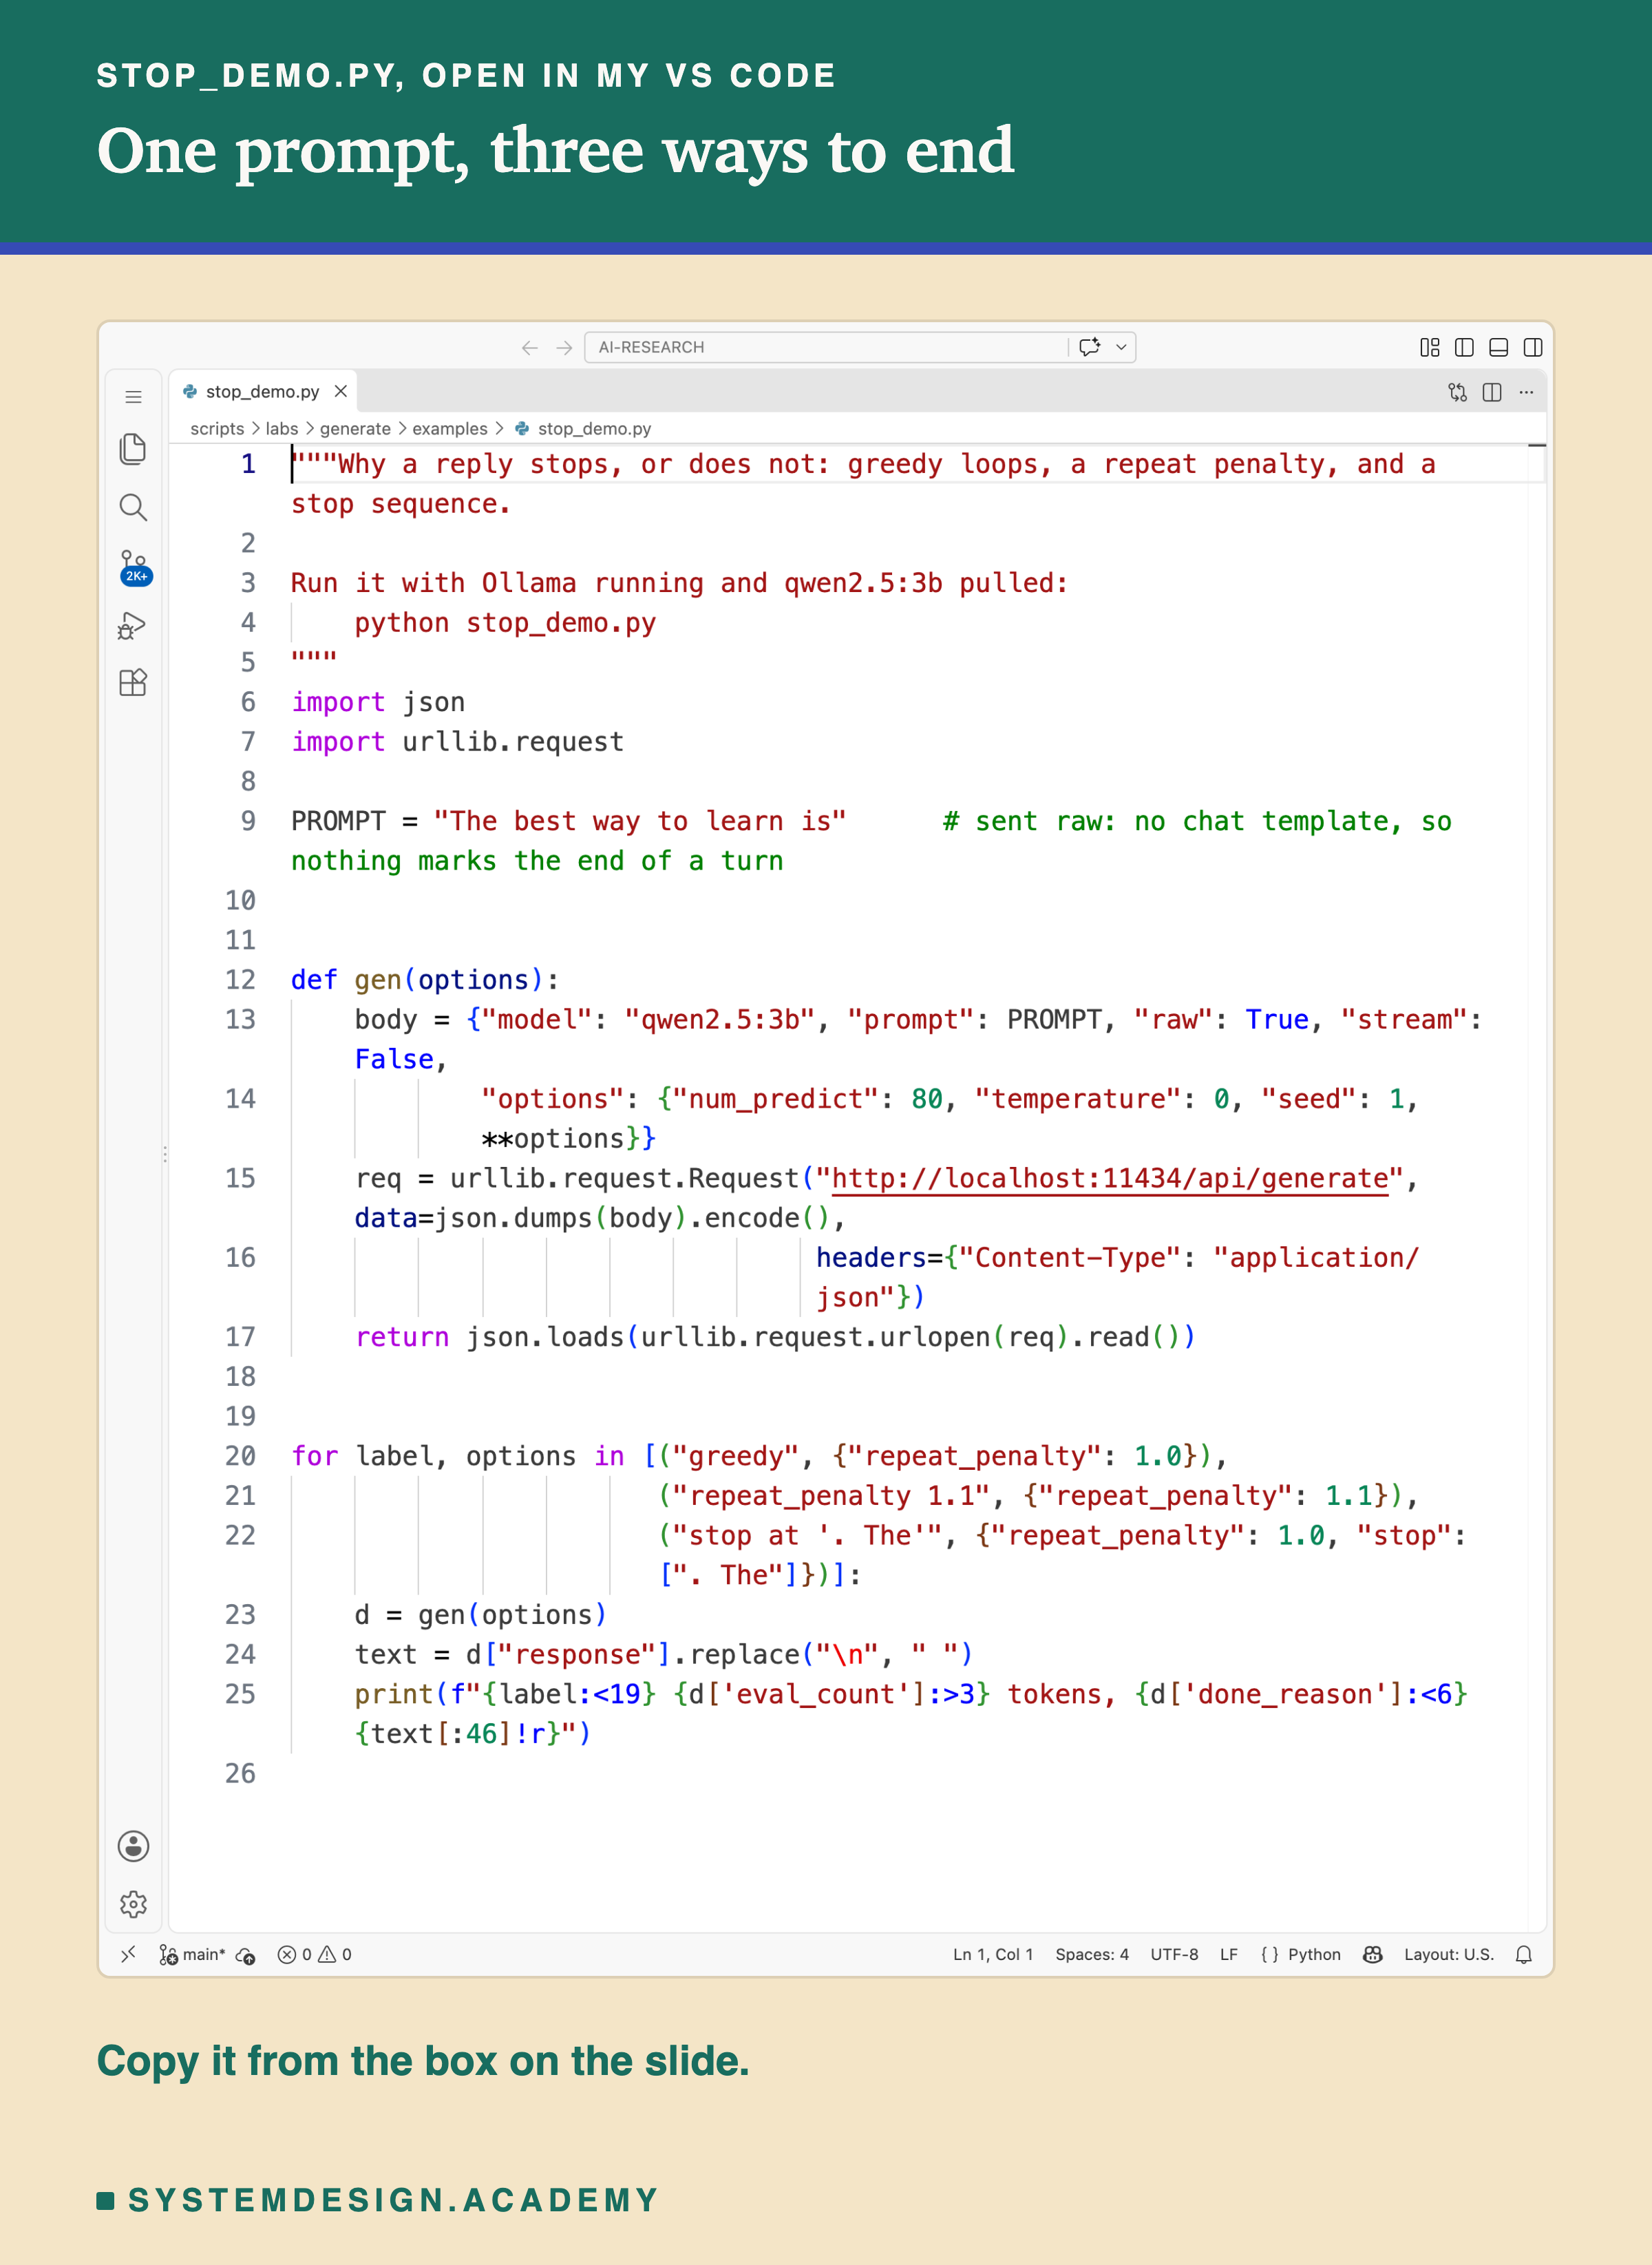Open Copilot status icon in status bar
Viewport: 1652px width, 2265px height.
tap(1373, 1954)
